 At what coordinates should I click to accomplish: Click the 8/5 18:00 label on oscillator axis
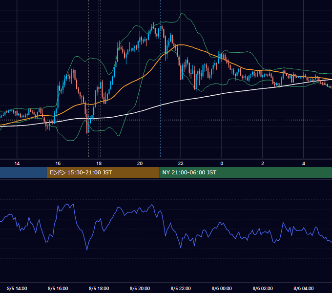(99, 288)
